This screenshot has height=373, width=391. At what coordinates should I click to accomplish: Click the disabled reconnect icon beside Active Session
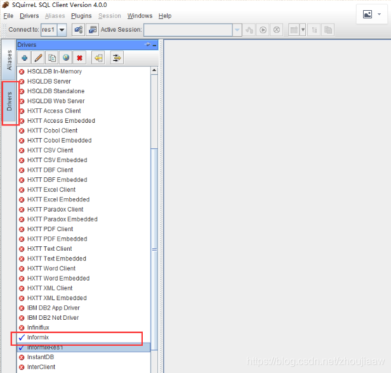coord(249,30)
